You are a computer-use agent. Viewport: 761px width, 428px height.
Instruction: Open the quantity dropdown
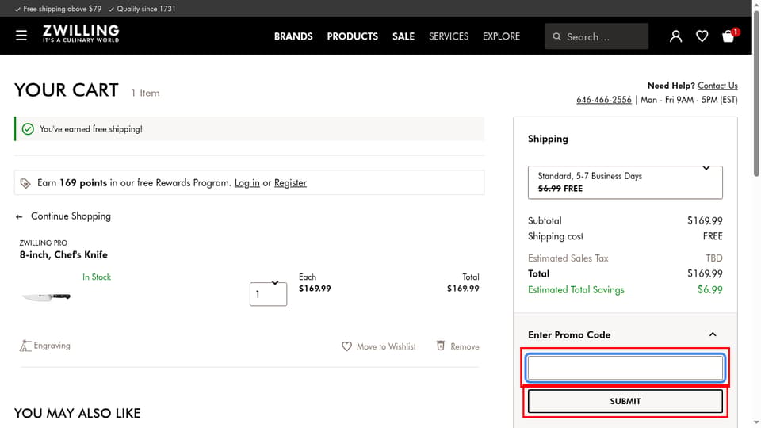tap(269, 293)
